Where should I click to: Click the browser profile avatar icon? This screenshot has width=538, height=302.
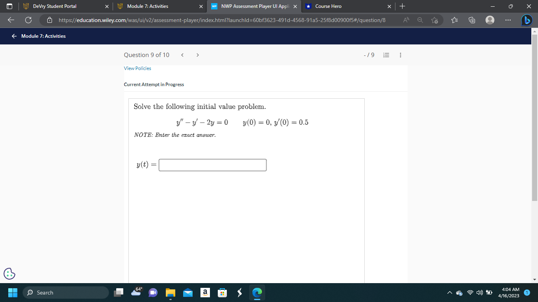(x=490, y=19)
